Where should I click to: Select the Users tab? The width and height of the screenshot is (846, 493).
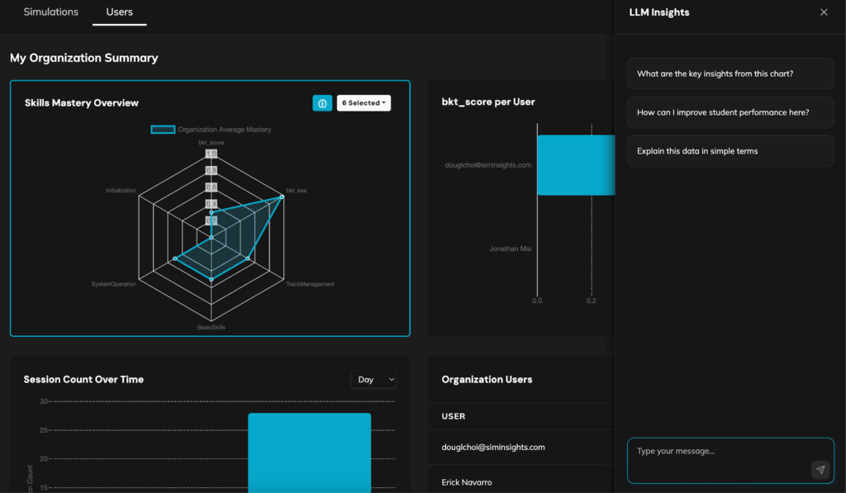120,12
